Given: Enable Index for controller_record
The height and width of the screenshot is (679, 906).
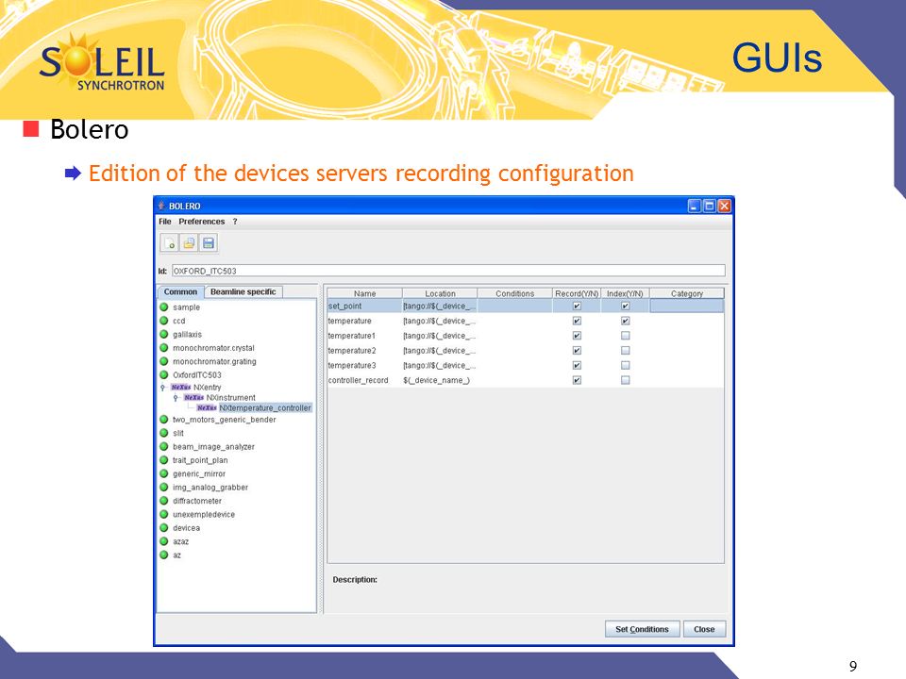Looking at the screenshot, I should 625,380.
